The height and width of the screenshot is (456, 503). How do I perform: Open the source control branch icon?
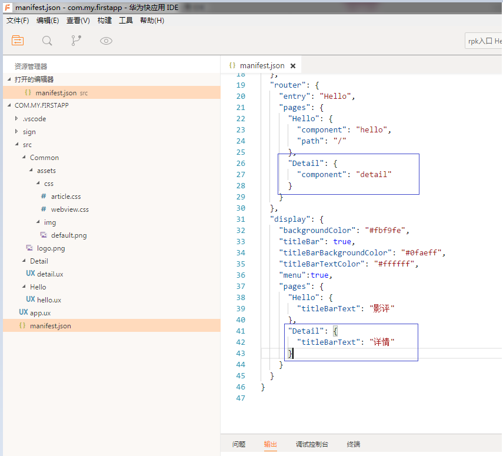point(76,41)
